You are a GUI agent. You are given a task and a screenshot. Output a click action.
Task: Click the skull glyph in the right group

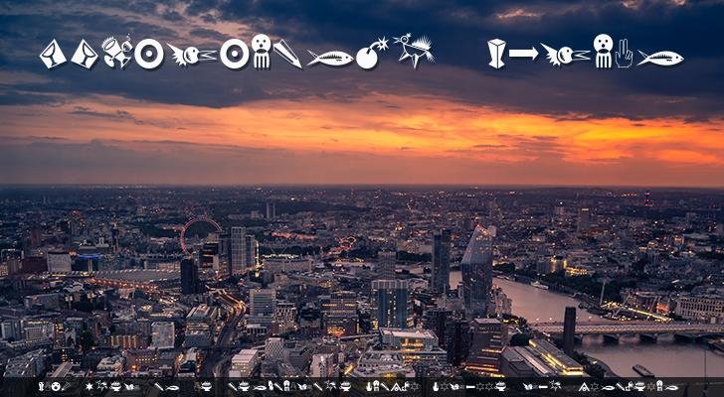(603, 52)
